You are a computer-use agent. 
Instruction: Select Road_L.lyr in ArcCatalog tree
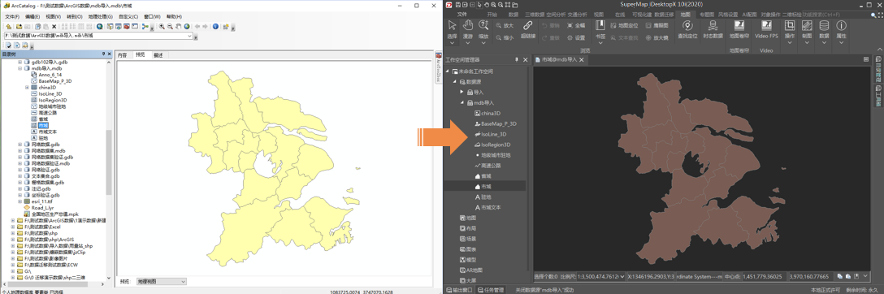41,207
